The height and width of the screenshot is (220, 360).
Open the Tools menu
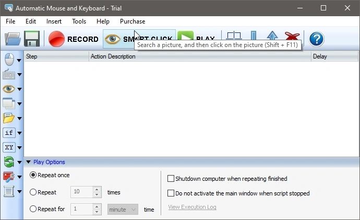click(79, 21)
